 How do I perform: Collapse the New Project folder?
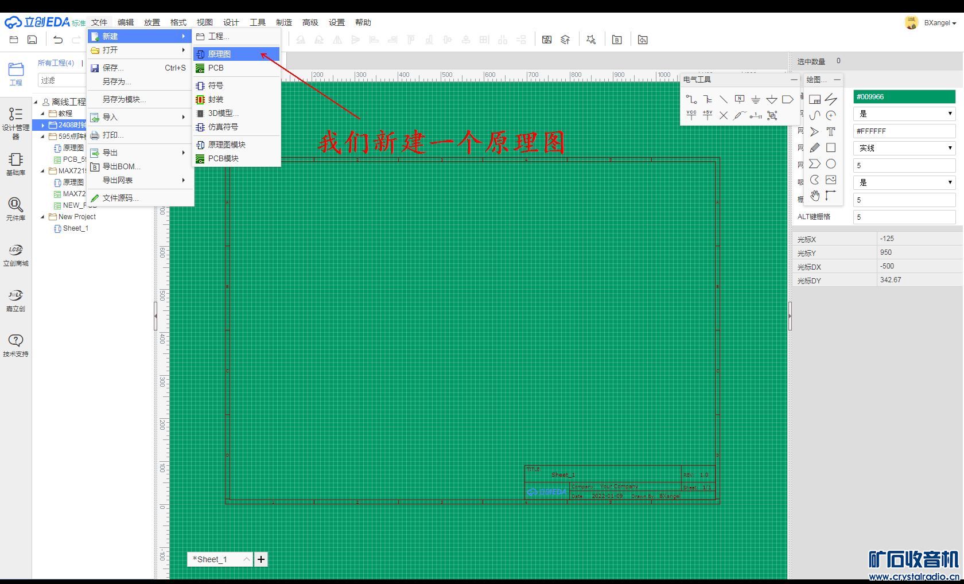click(x=42, y=217)
